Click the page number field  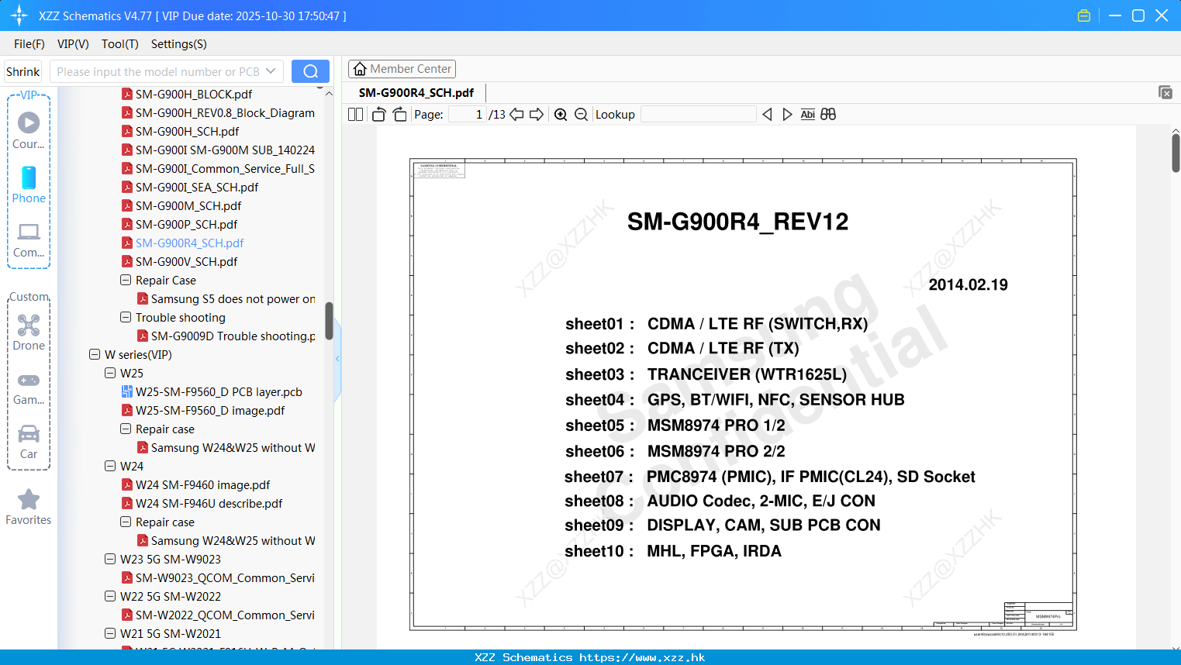(x=468, y=114)
